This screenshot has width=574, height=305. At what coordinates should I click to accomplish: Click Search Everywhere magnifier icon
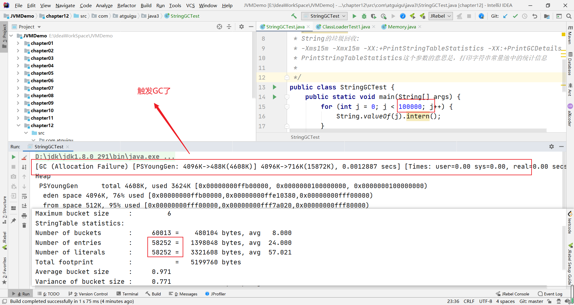pyautogui.click(x=569, y=16)
